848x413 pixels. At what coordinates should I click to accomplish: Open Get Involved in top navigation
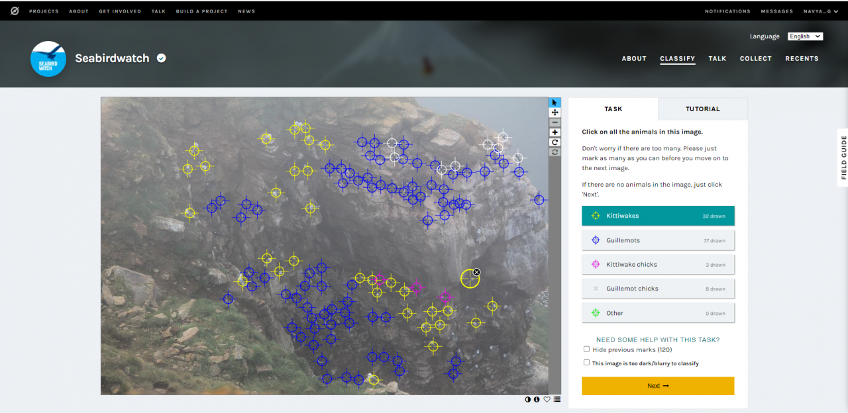120,11
